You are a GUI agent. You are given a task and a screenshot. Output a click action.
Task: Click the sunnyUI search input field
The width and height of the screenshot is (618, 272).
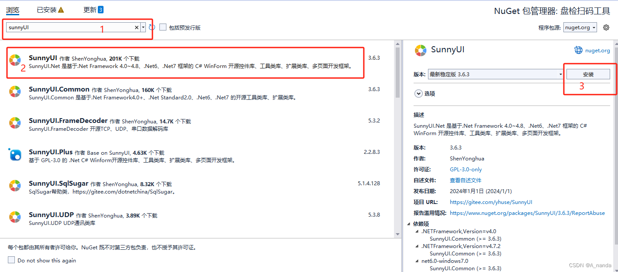tap(70, 27)
